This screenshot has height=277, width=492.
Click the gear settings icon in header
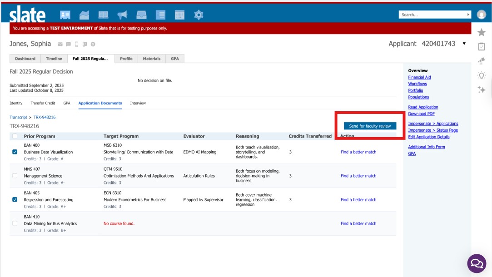tap(199, 15)
